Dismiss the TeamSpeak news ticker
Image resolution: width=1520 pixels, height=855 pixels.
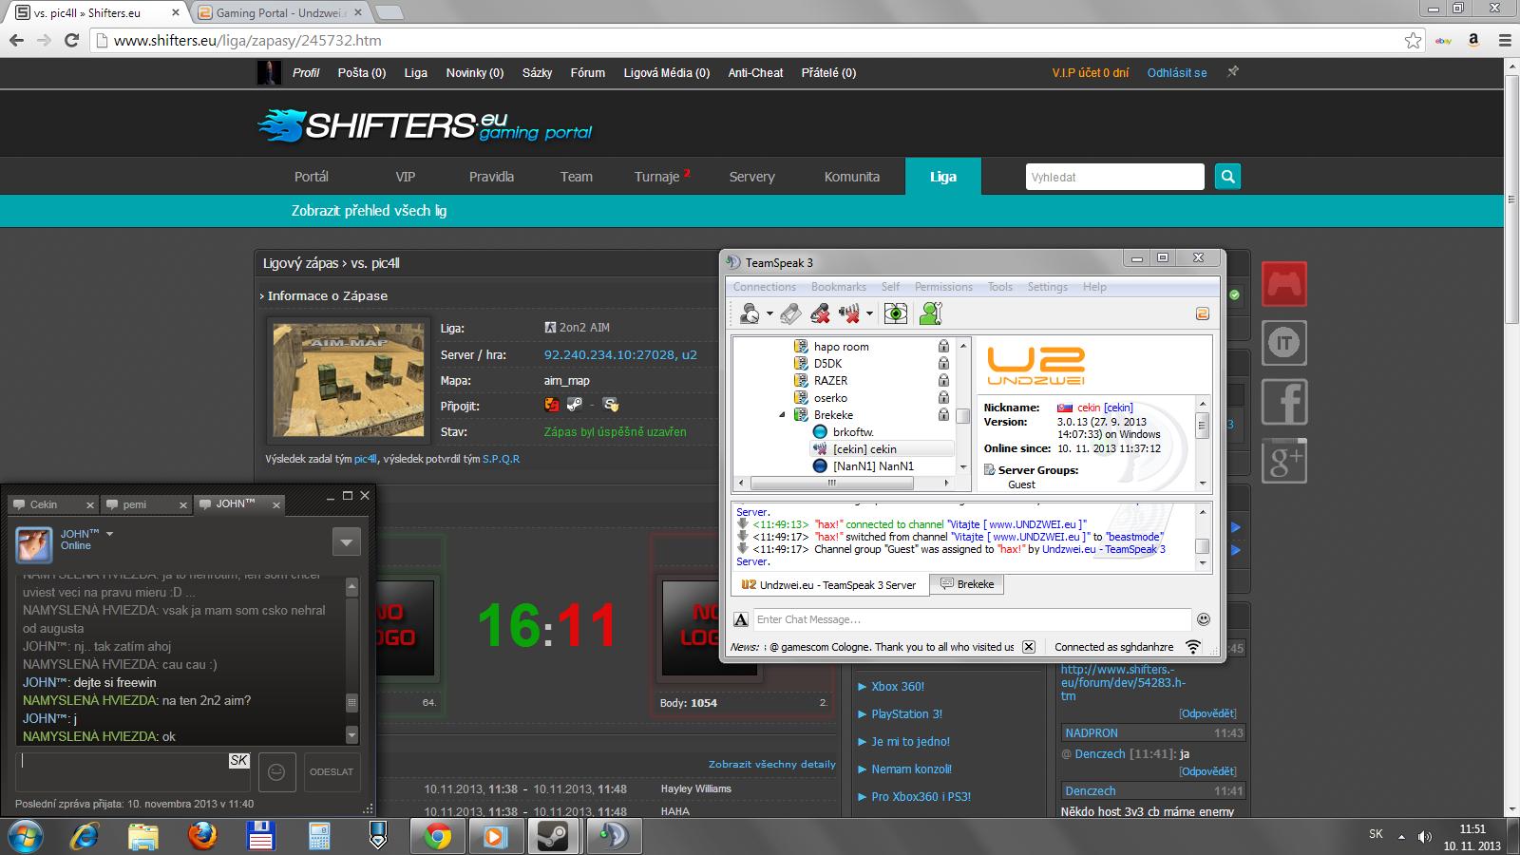coord(1028,647)
